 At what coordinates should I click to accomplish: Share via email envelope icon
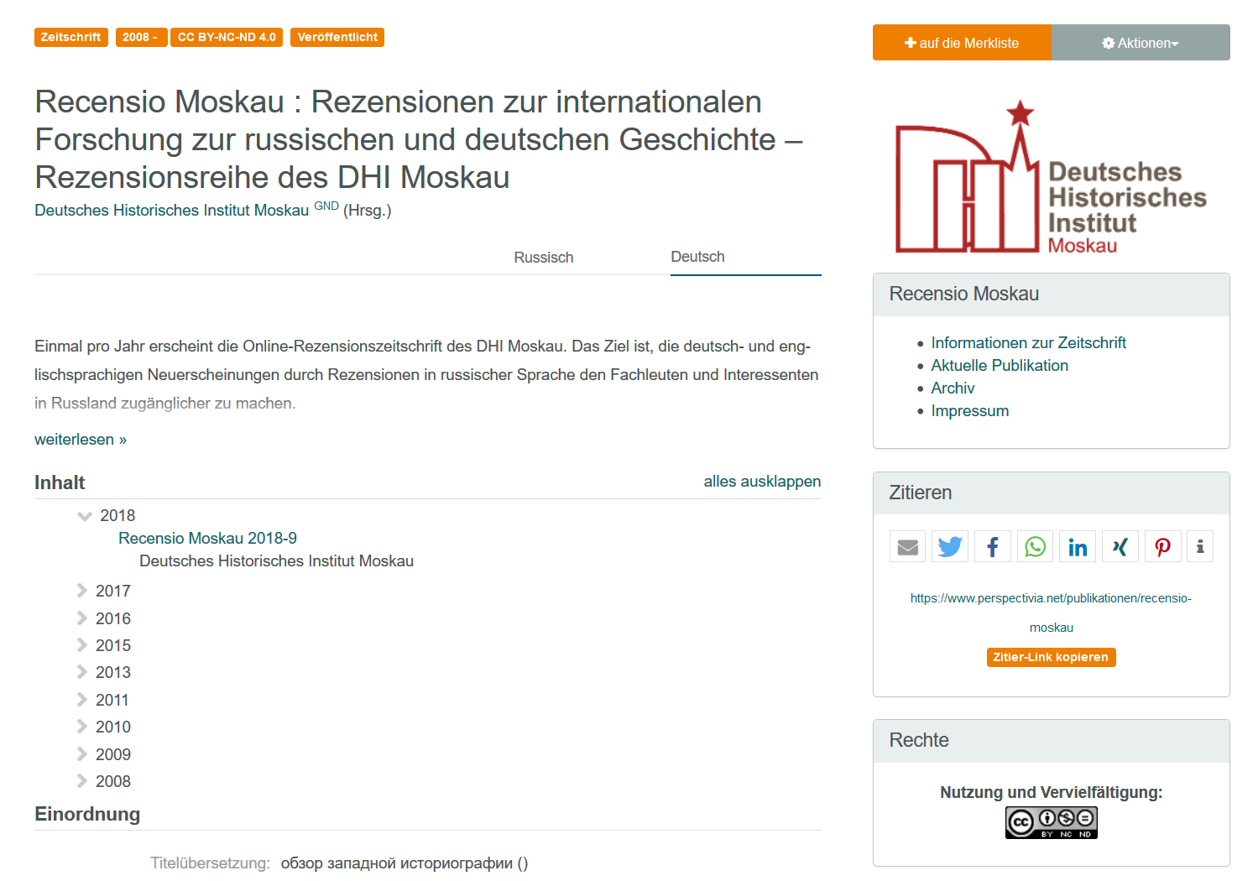pyautogui.click(x=907, y=547)
